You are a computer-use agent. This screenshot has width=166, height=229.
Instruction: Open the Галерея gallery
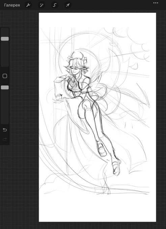[x=12, y=5]
